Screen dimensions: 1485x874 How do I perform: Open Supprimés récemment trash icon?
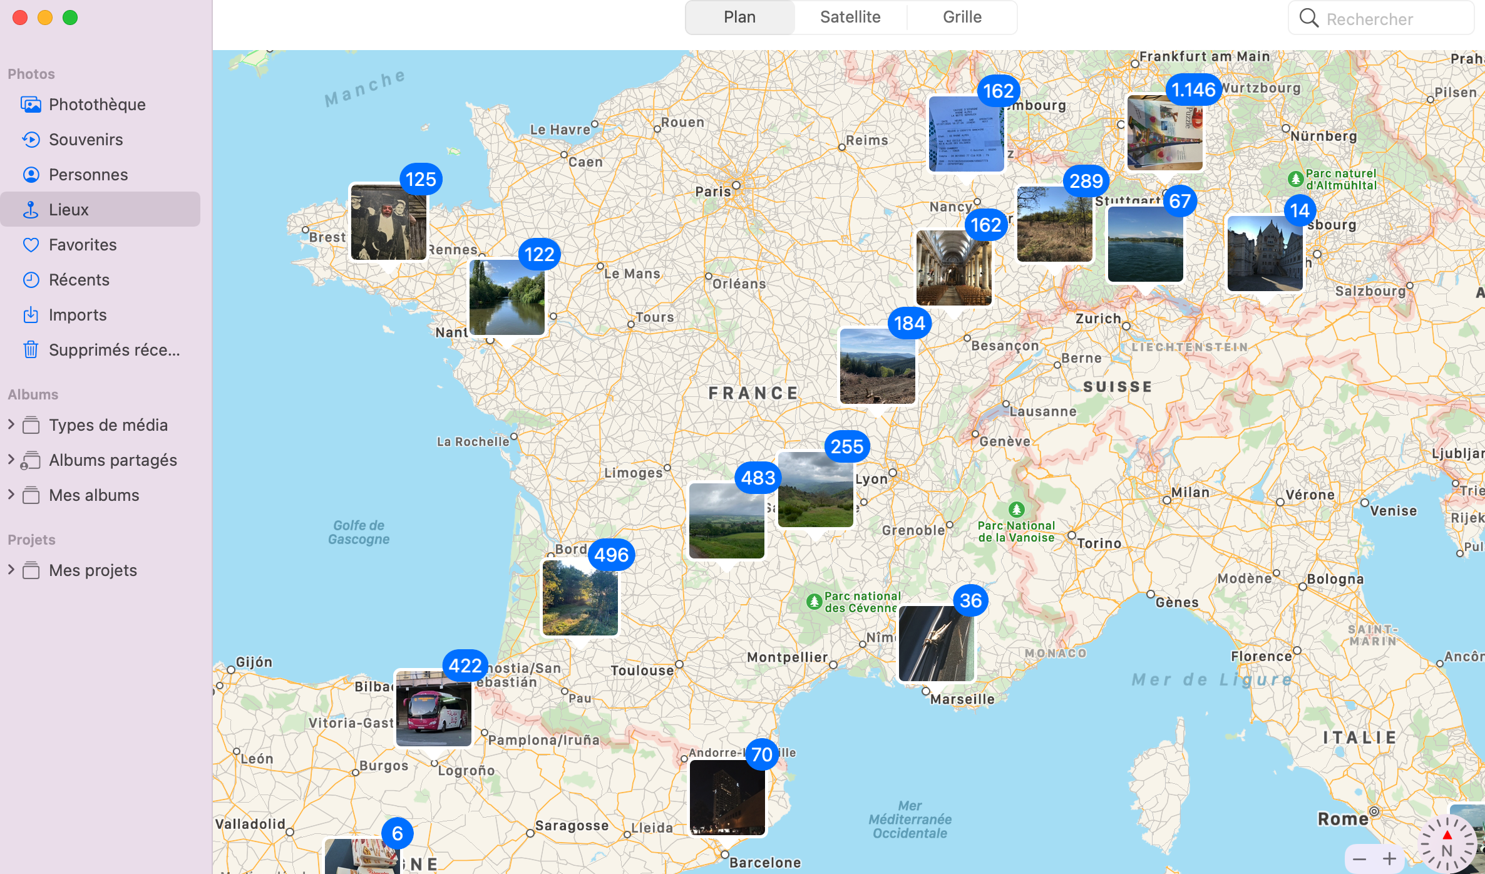point(31,350)
